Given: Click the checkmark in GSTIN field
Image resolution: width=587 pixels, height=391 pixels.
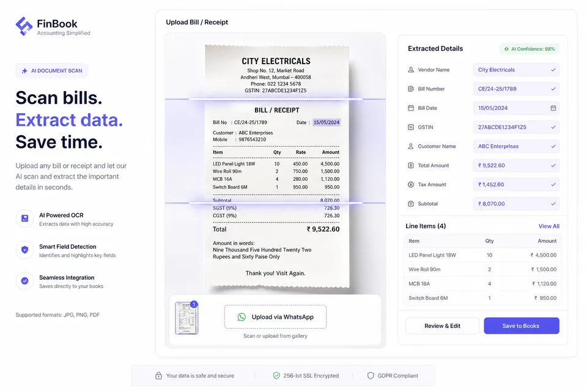Looking at the screenshot, I should [x=553, y=127].
